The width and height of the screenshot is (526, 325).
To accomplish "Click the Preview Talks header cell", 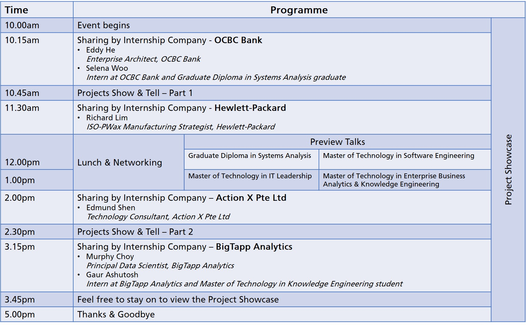I will pos(337,142).
